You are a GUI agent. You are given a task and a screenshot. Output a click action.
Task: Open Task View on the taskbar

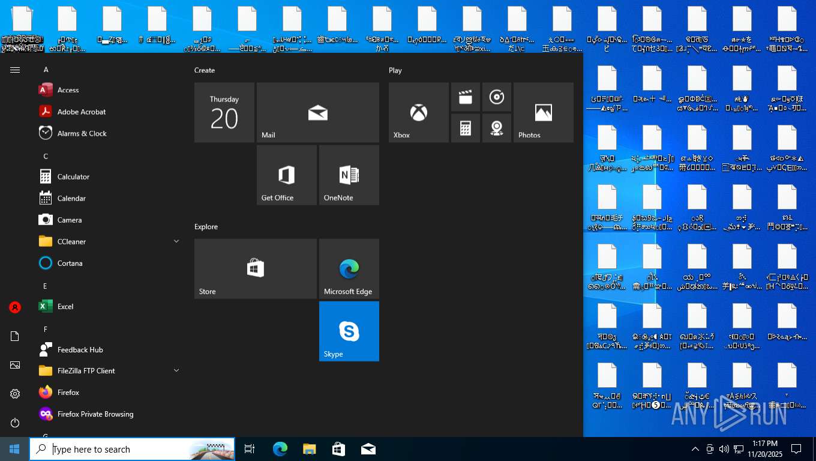pos(250,449)
